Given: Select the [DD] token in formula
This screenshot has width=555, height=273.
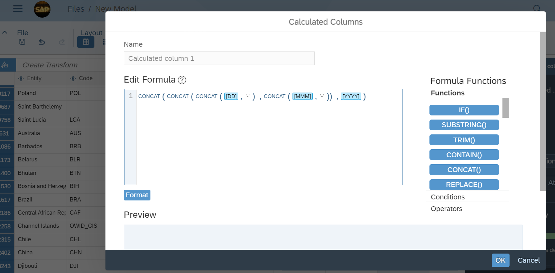Looking at the screenshot, I should point(231,96).
